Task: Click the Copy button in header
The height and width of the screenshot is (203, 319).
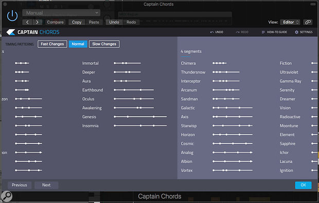Action: click(x=77, y=22)
